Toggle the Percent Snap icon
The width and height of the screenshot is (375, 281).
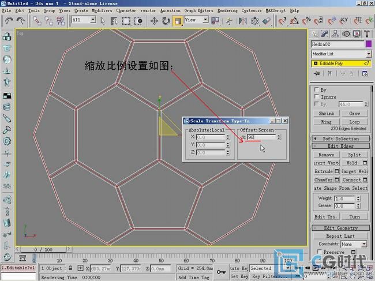point(306,21)
